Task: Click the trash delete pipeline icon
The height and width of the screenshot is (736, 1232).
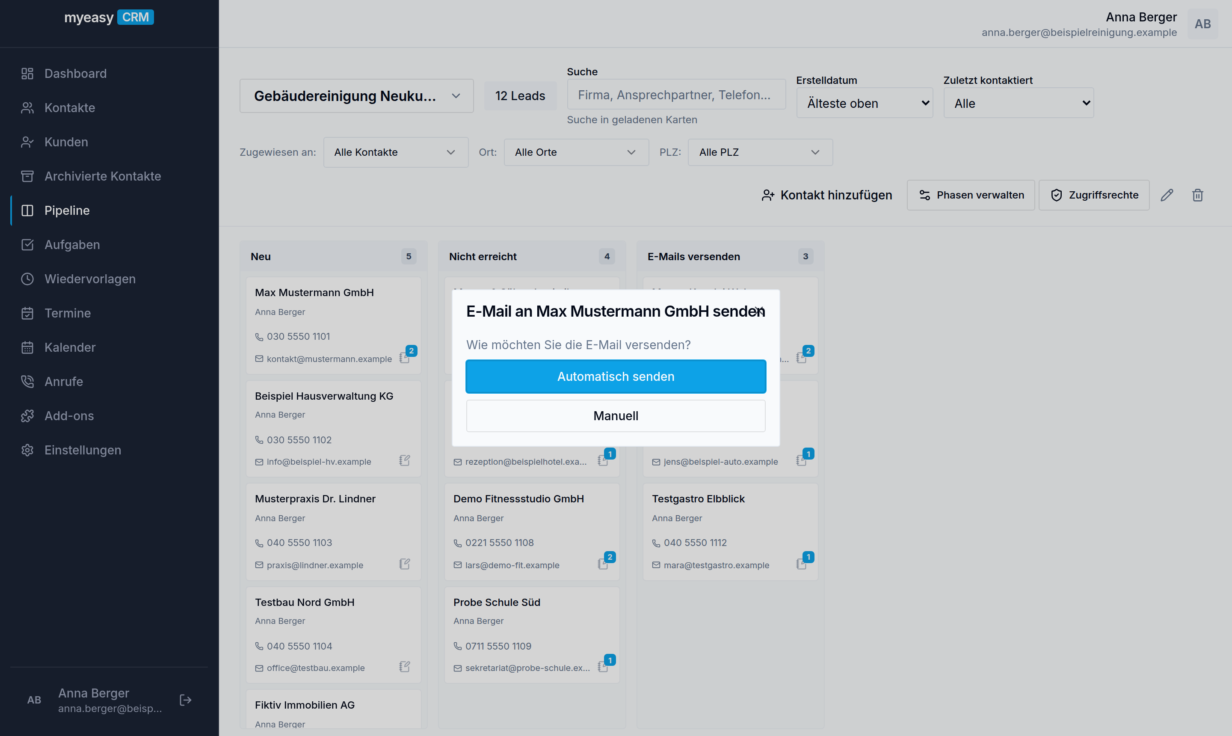Action: coord(1197,195)
